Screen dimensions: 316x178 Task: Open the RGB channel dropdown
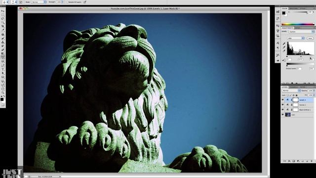pyautogui.click(x=296, y=38)
